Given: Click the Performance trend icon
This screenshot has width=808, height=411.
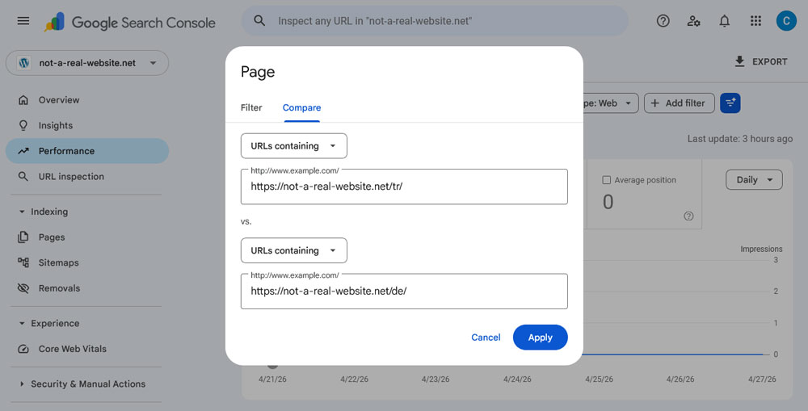Looking at the screenshot, I should [23, 151].
